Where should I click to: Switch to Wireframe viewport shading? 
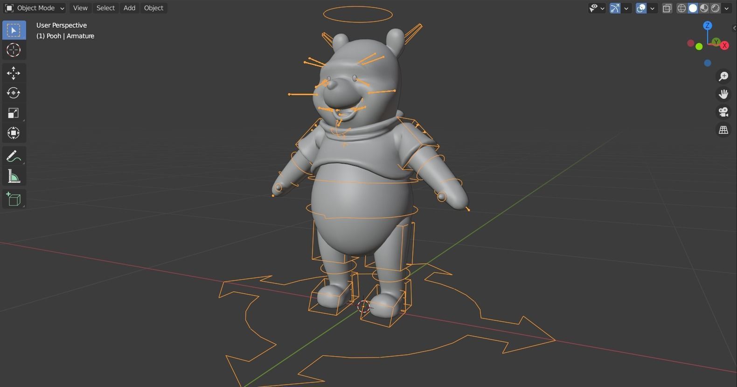[x=681, y=8]
